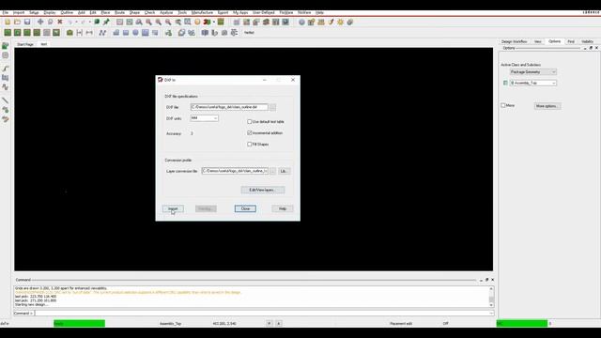Open the Undo dropdown arrow in toolbar
Screen dimensions: 601x338
(76, 22)
